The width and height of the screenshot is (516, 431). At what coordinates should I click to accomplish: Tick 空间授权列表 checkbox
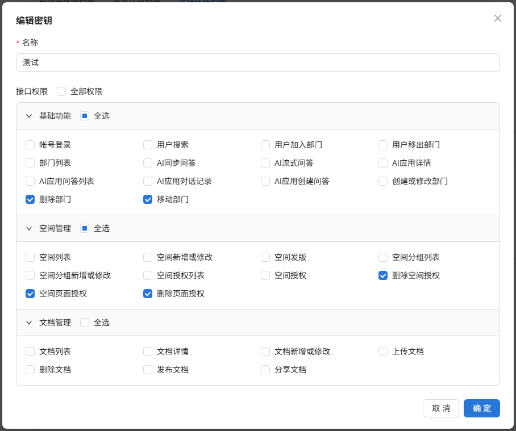(x=147, y=275)
